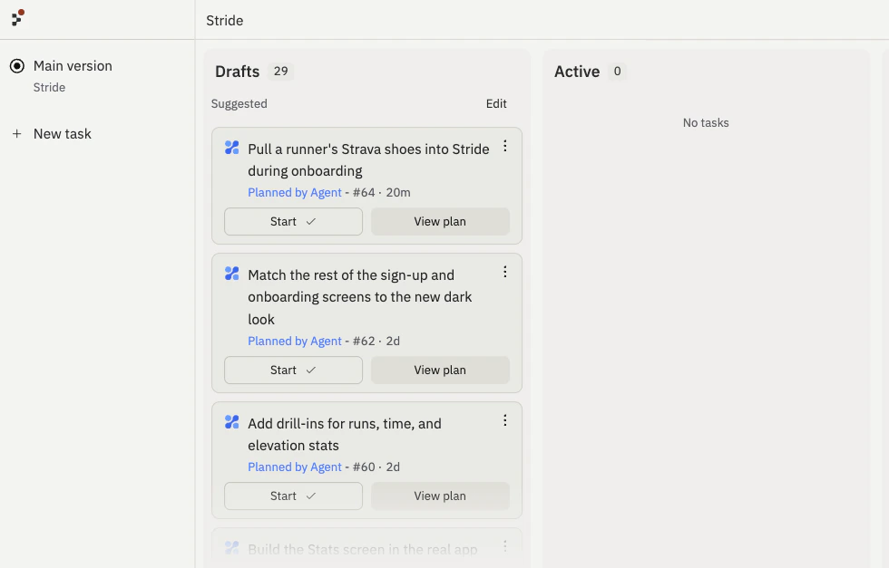View plan for dark look task

(440, 370)
